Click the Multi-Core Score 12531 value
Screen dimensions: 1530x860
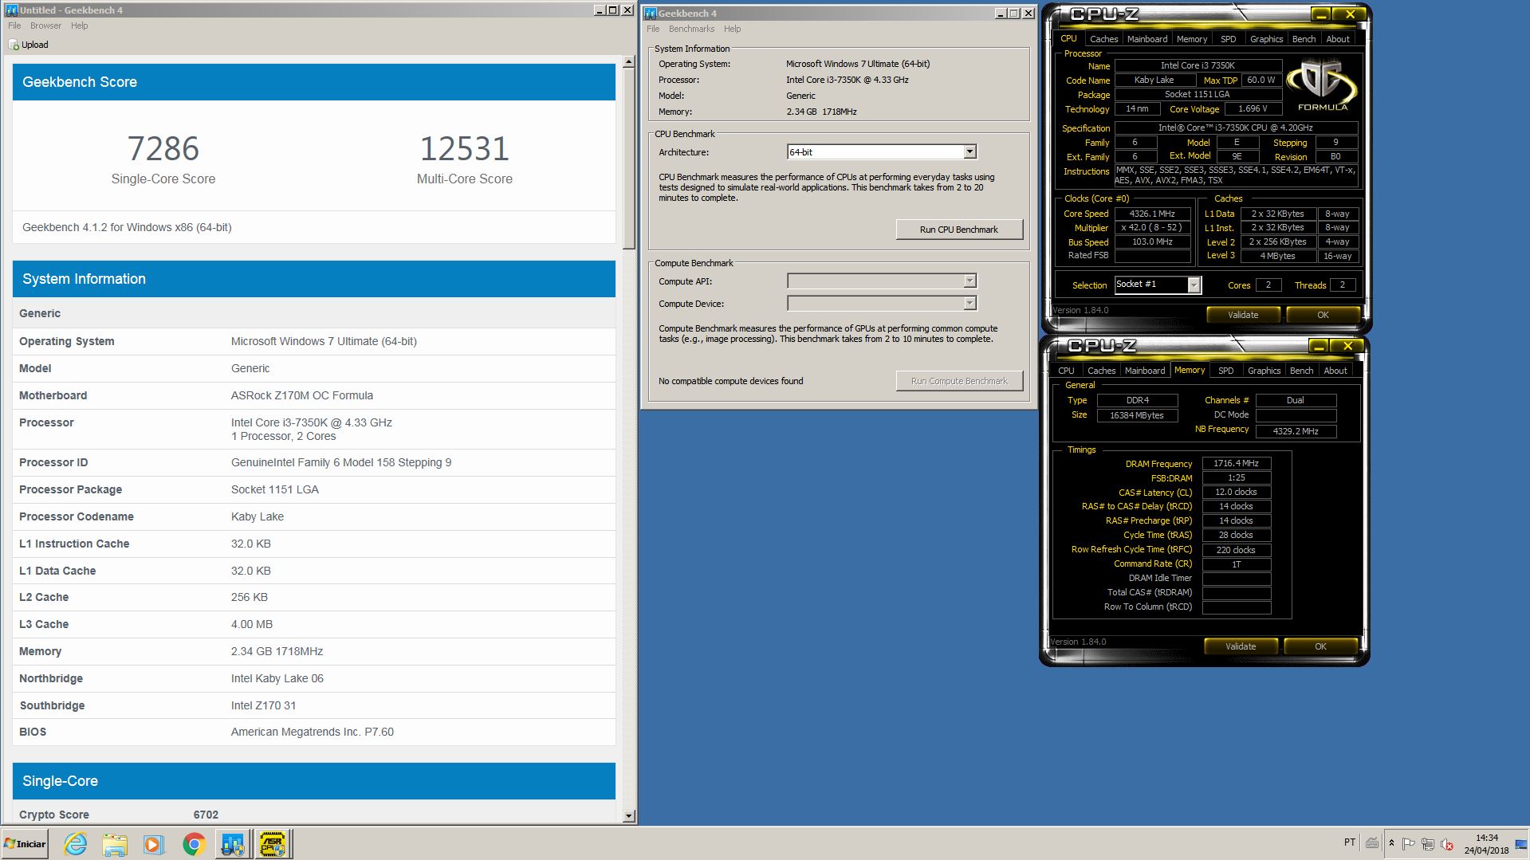point(464,149)
